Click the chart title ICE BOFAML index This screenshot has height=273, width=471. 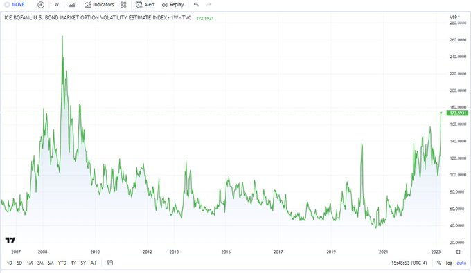click(98, 18)
